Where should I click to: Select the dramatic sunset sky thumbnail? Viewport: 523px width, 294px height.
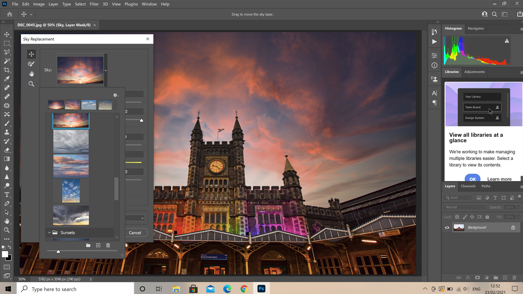point(71,120)
